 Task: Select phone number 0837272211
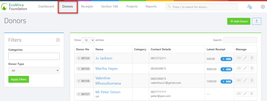coord(158,58)
